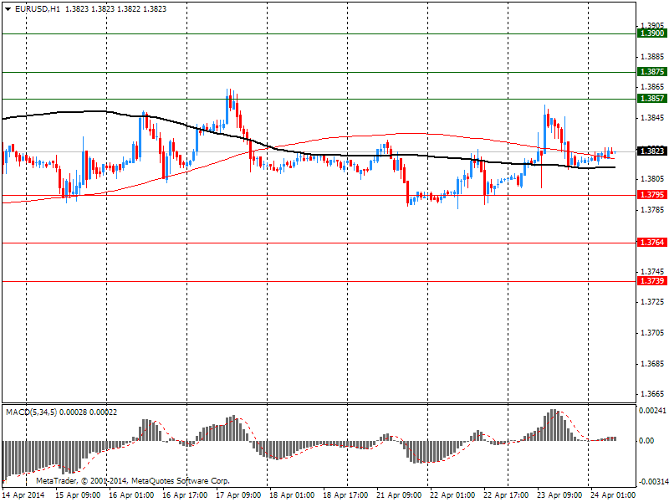
Task: Click the 1.3885 price scale value
Action: pyautogui.click(x=653, y=56)
